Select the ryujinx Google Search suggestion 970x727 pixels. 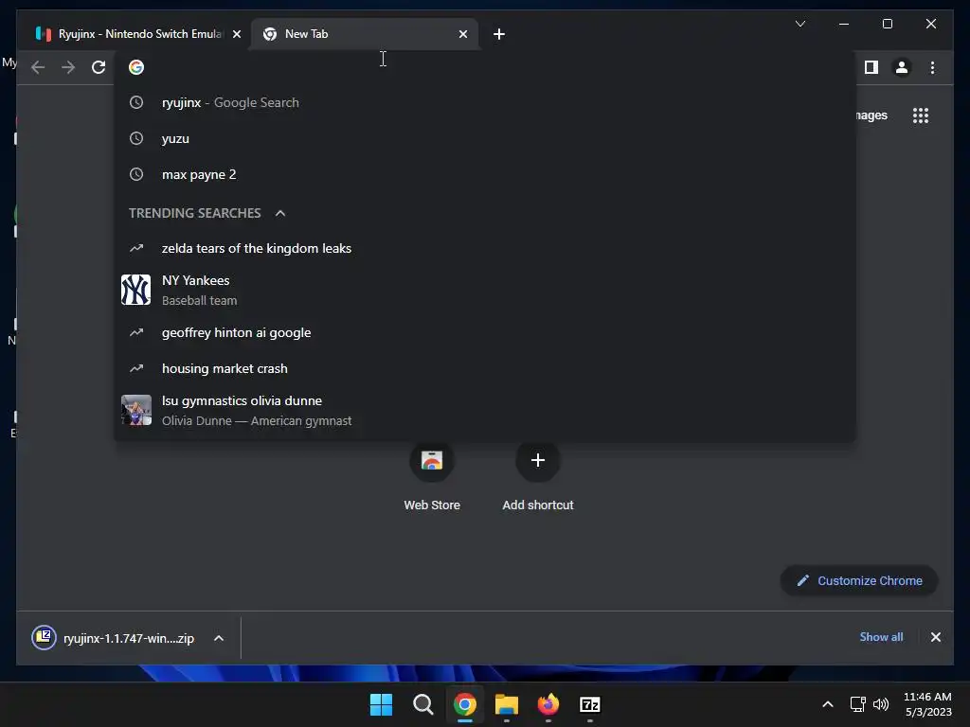click(485, 102)
